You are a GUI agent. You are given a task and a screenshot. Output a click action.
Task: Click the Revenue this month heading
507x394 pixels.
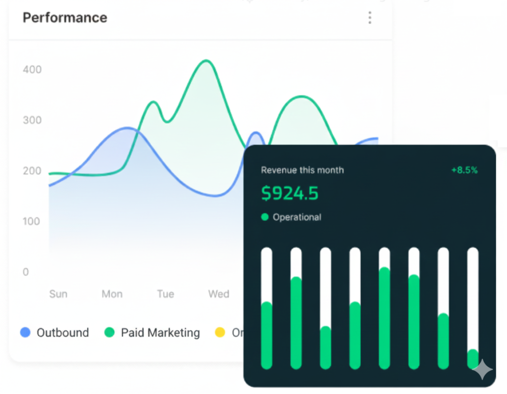tap(302, 170)
